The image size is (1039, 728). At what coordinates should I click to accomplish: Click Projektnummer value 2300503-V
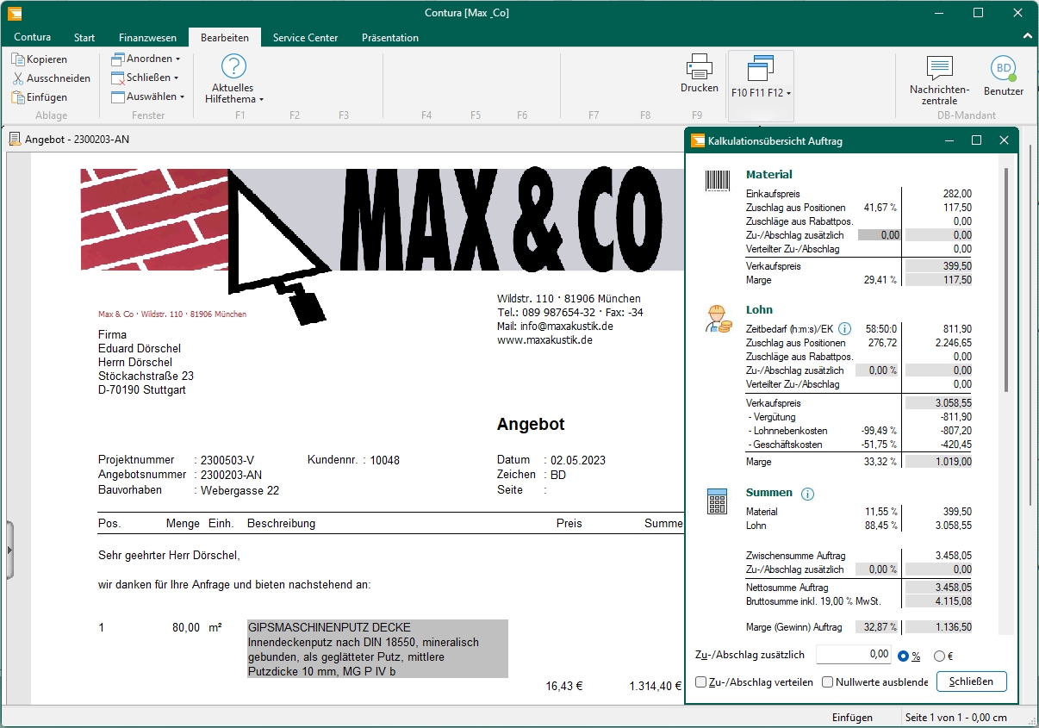point(227,460)
